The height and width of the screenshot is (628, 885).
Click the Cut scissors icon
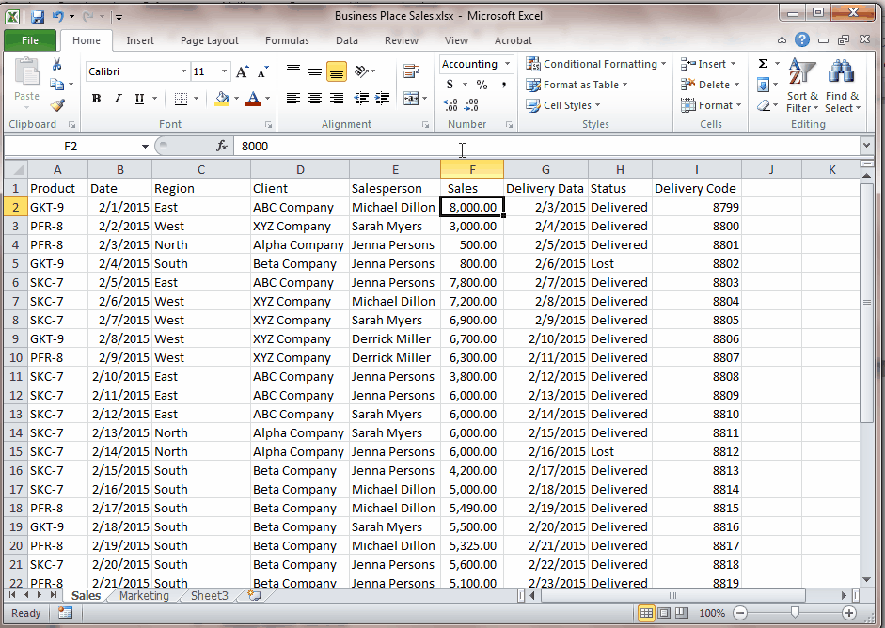click(56, 64)
